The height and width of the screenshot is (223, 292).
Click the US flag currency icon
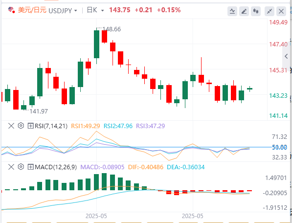[x=11, y=10]
